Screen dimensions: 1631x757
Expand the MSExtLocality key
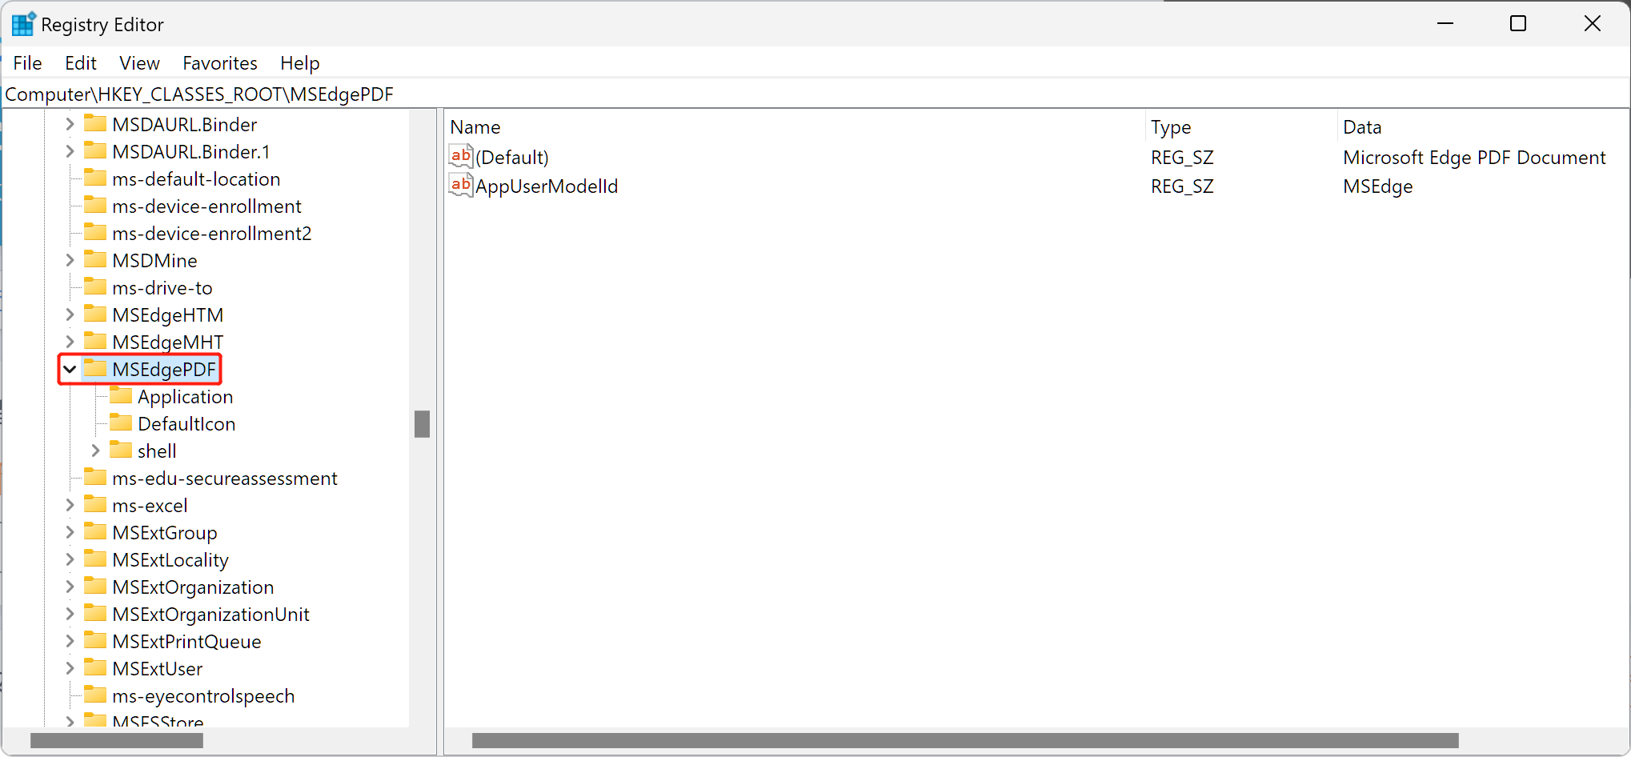70,559
